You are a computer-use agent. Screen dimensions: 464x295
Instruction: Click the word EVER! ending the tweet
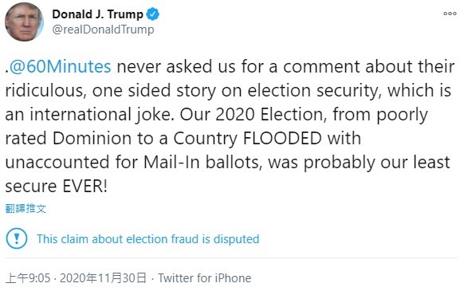tap(85, 186)
